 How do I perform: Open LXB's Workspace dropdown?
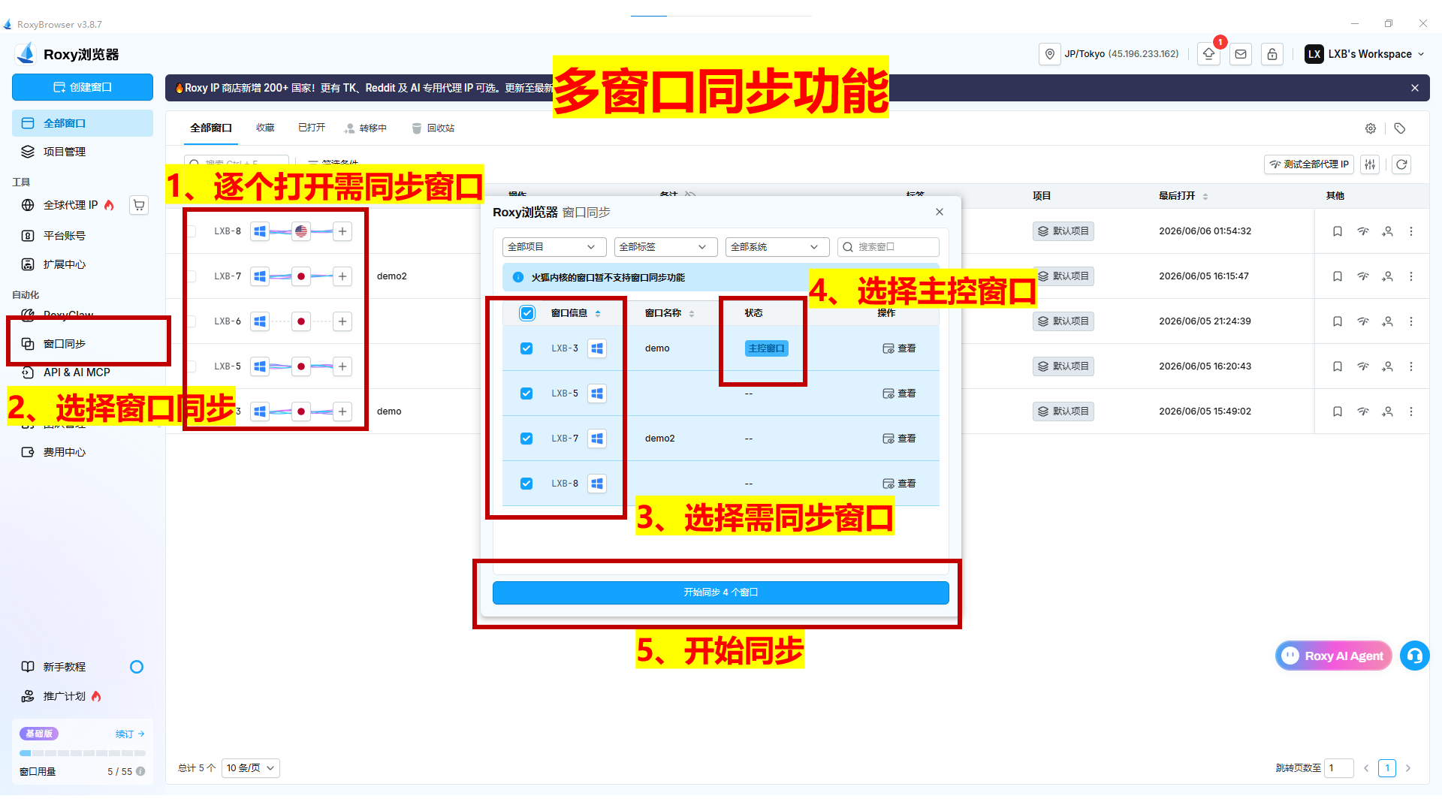[1365, 54]
